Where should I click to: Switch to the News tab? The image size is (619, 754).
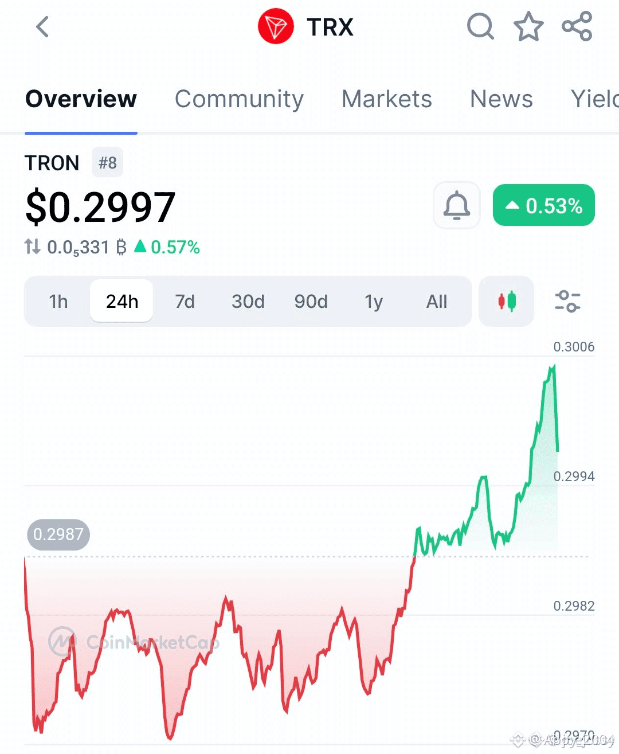coord(502,99)
